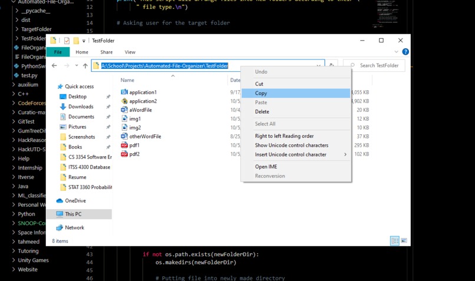Open OneDrive in navigation pane
This screenshot has height=281, width=475.
[x=71, y=201]
